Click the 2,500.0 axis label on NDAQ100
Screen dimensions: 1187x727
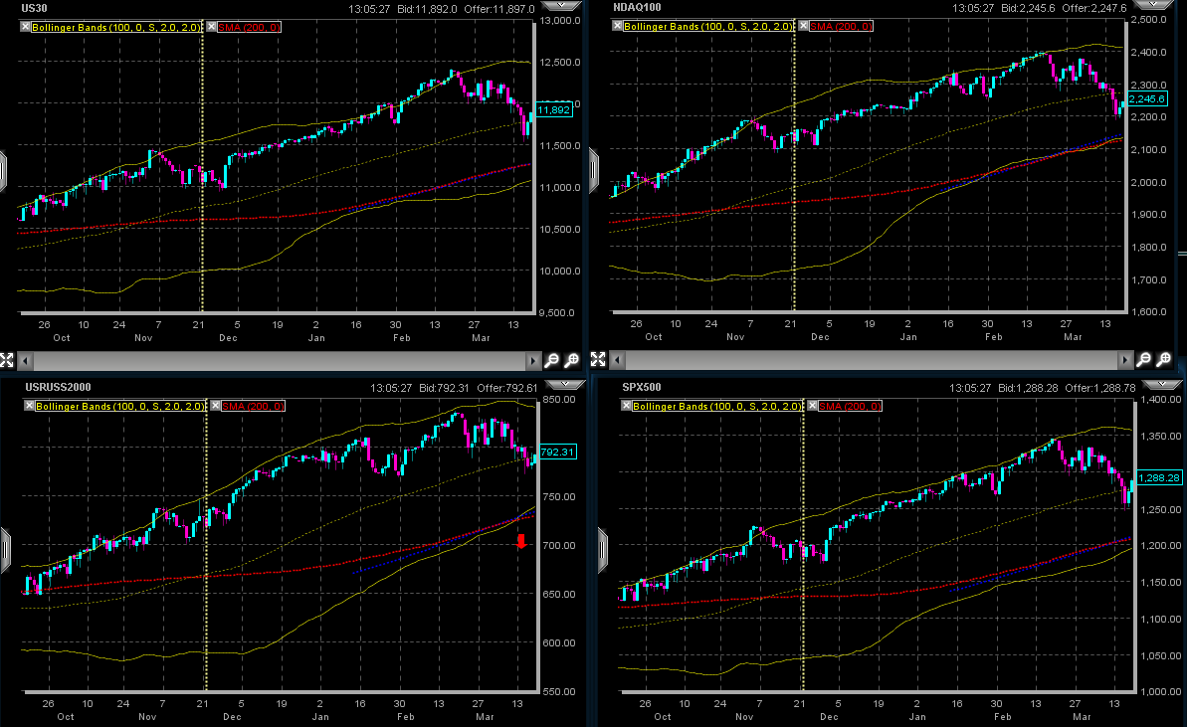[x=1148, y=20]
